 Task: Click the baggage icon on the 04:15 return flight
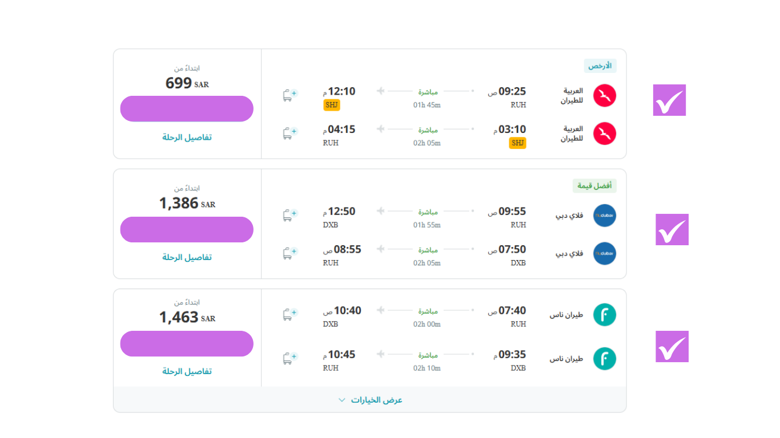point(290,133)
